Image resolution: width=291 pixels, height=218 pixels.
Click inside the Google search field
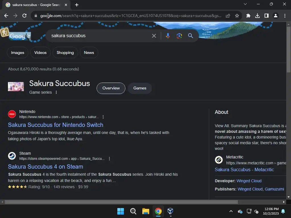[x=100, y=36]
